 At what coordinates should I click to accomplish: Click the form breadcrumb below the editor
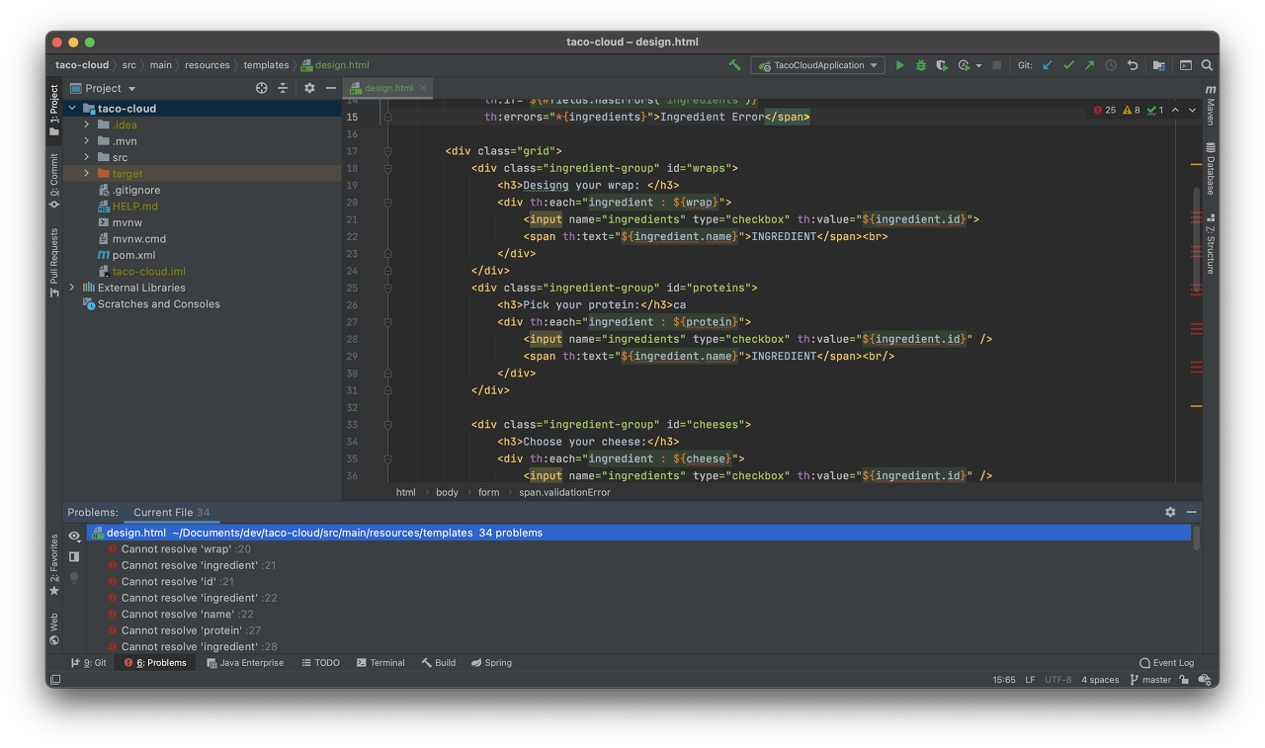point(488,492)
